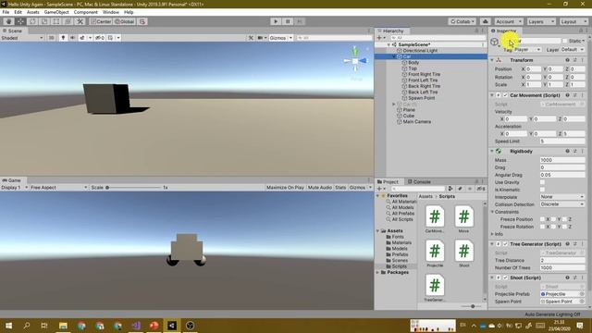Open the Edit menu

18,12
